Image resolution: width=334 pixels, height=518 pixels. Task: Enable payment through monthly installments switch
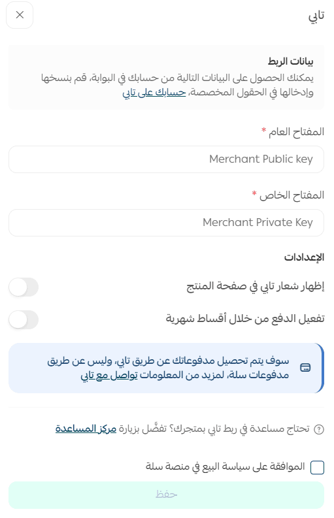click(x=24, y=319)
